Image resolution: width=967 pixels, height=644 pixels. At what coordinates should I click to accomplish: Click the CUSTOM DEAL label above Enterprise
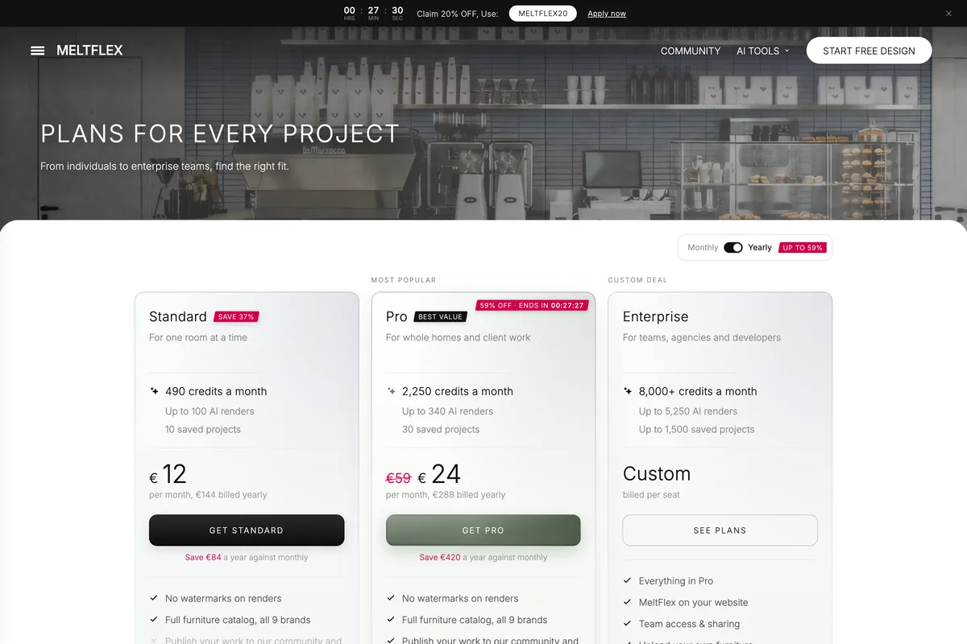coord(637,280)
